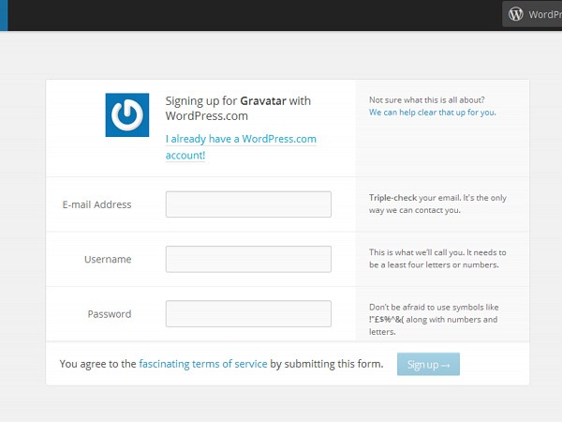Click the 'This is what we'll call you' hint
This screenshot has width=562, height=422.
point(437,259)
